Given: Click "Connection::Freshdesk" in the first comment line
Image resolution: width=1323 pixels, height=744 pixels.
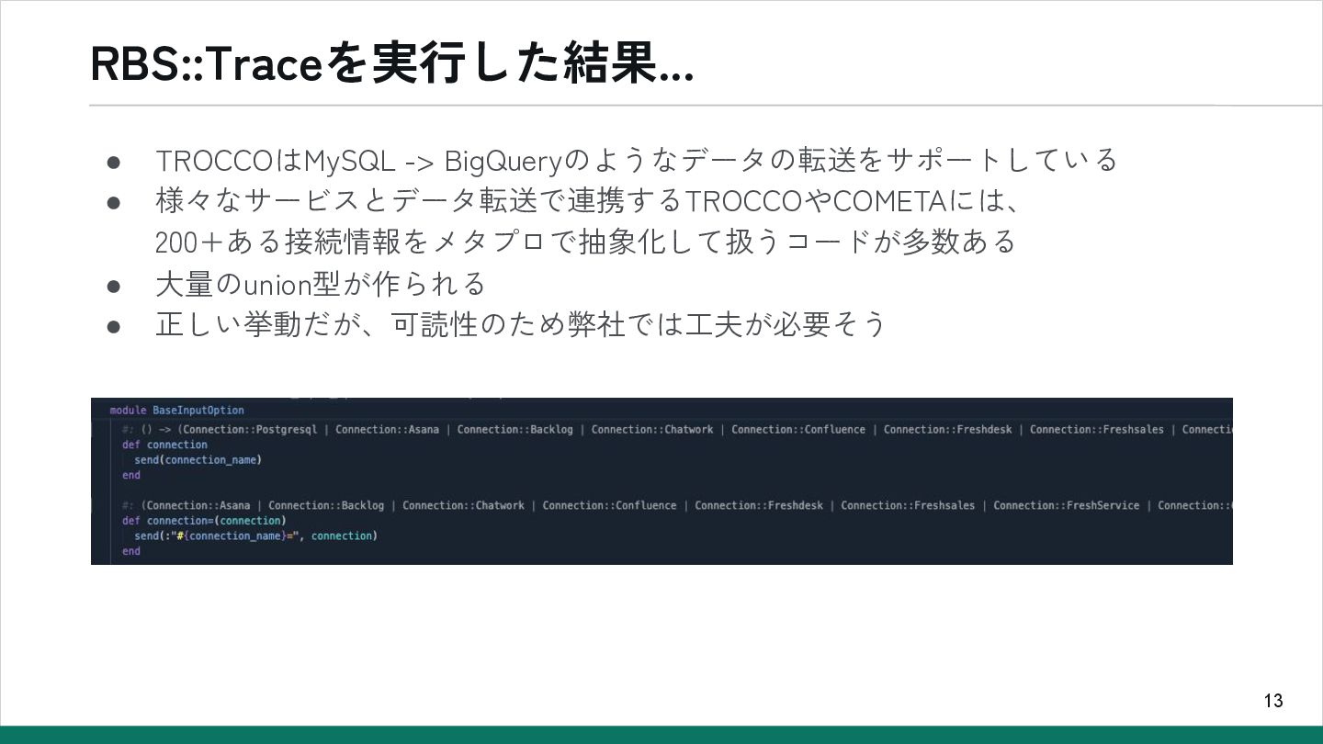Looking at the screenshot, I should tap(947, 429).
